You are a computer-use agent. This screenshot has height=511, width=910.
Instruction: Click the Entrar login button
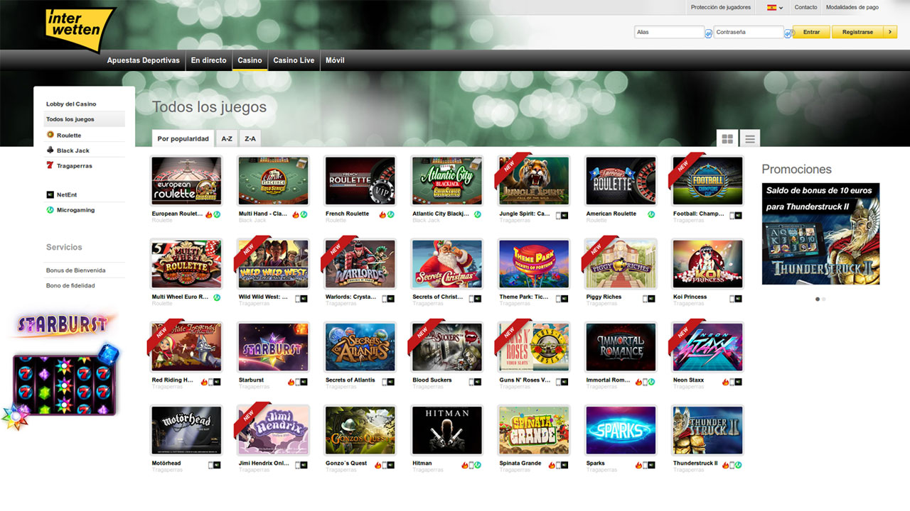coord(811,32)
